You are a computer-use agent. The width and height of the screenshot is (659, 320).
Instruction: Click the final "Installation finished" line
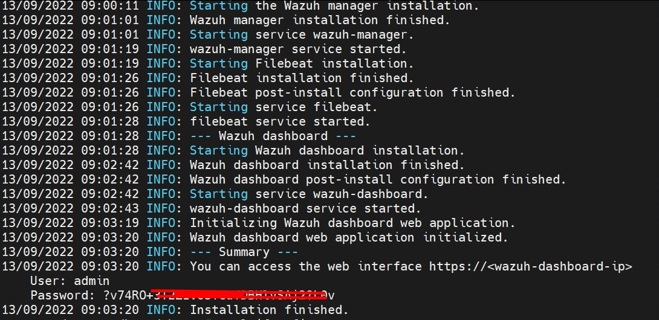269,310
